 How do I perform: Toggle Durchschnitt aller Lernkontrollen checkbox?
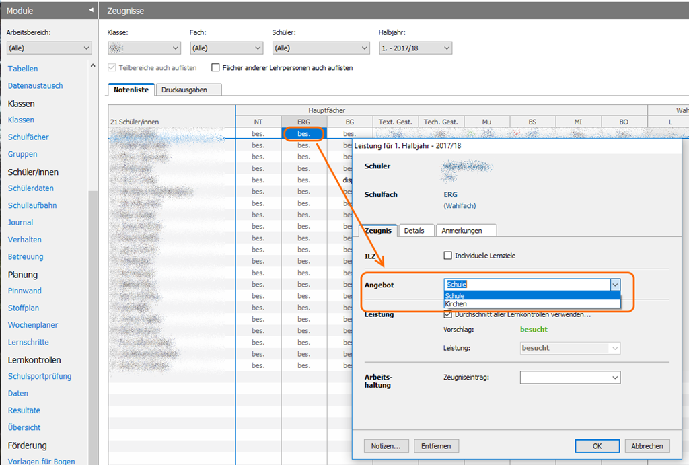pyautogui.click(x=448, y=314)
